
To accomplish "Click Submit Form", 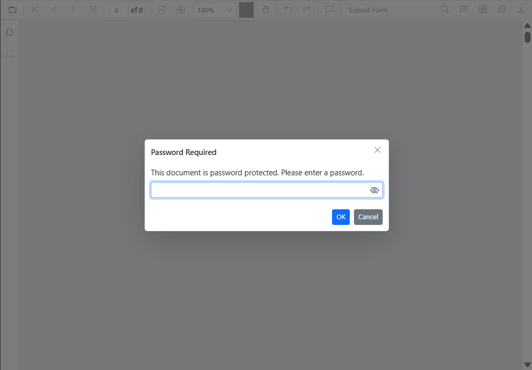I will pyautogui.click(x=368, y=9).
